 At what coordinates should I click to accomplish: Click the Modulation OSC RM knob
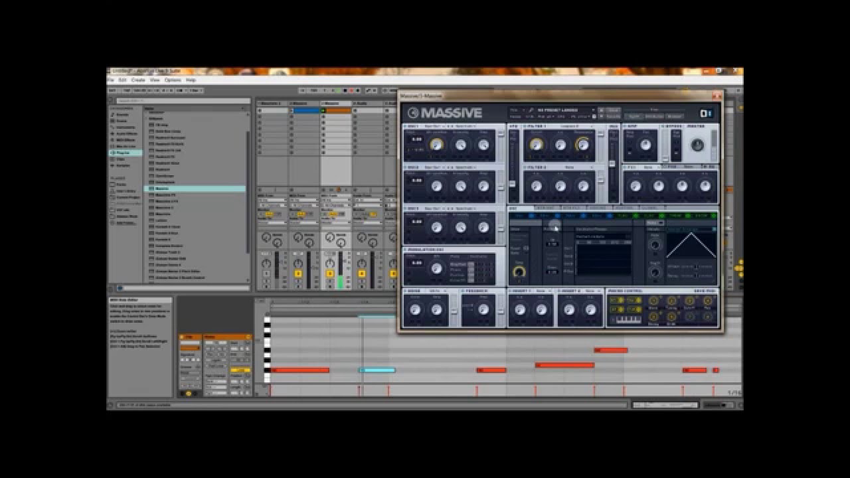[436, 268]
